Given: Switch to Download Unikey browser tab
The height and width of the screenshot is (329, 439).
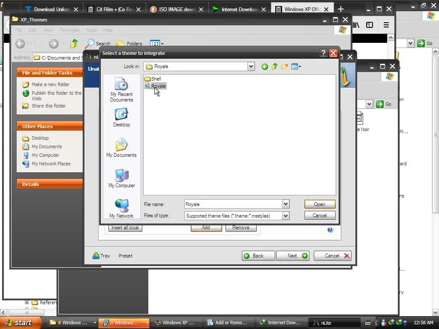Looking at the screenshot, I should click(x=51, y=9).
